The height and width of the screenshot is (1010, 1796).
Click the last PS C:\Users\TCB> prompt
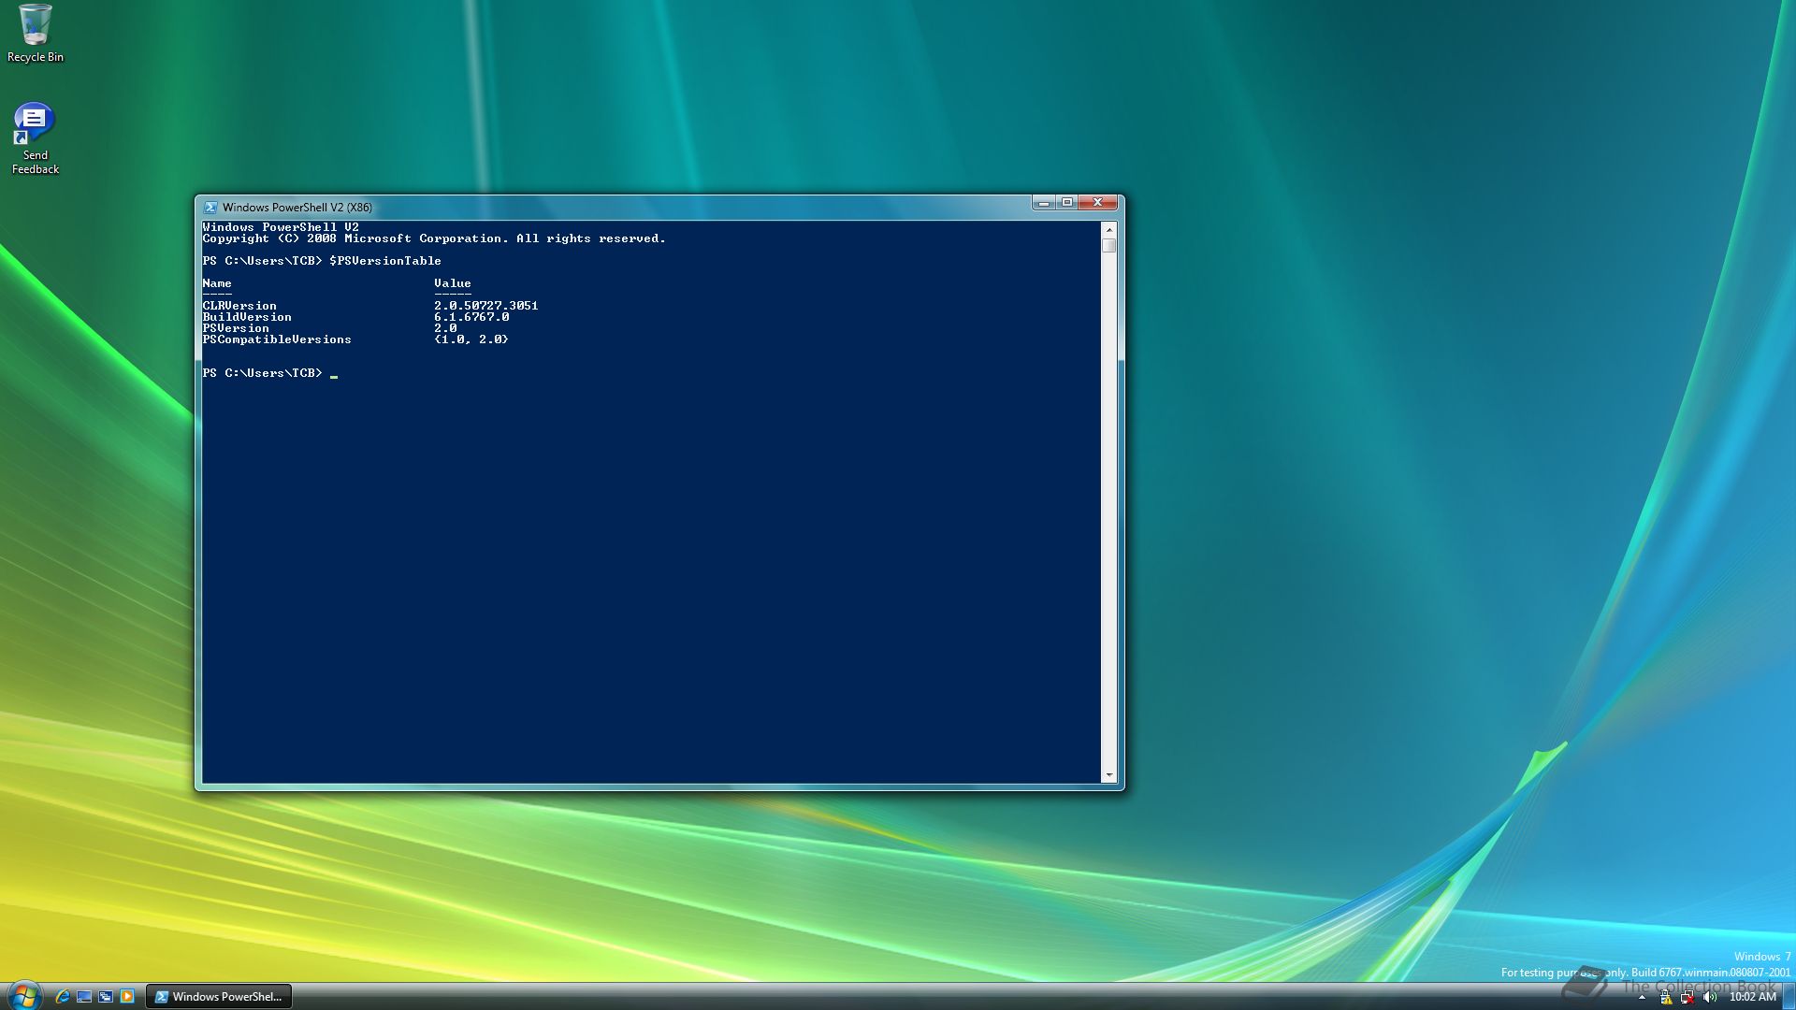coord(262,373)
